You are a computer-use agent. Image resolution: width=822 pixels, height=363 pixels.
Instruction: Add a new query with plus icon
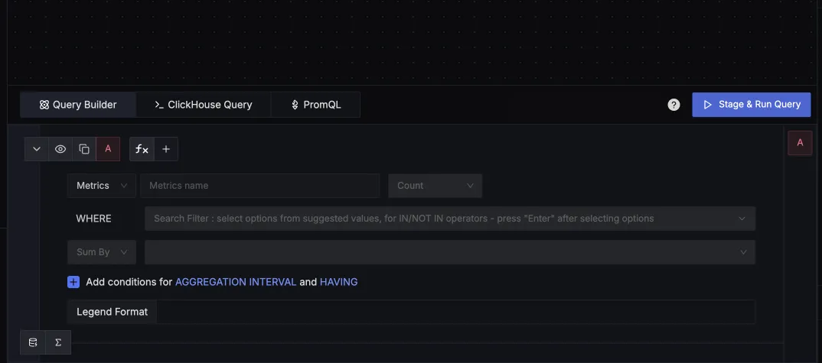166,149
